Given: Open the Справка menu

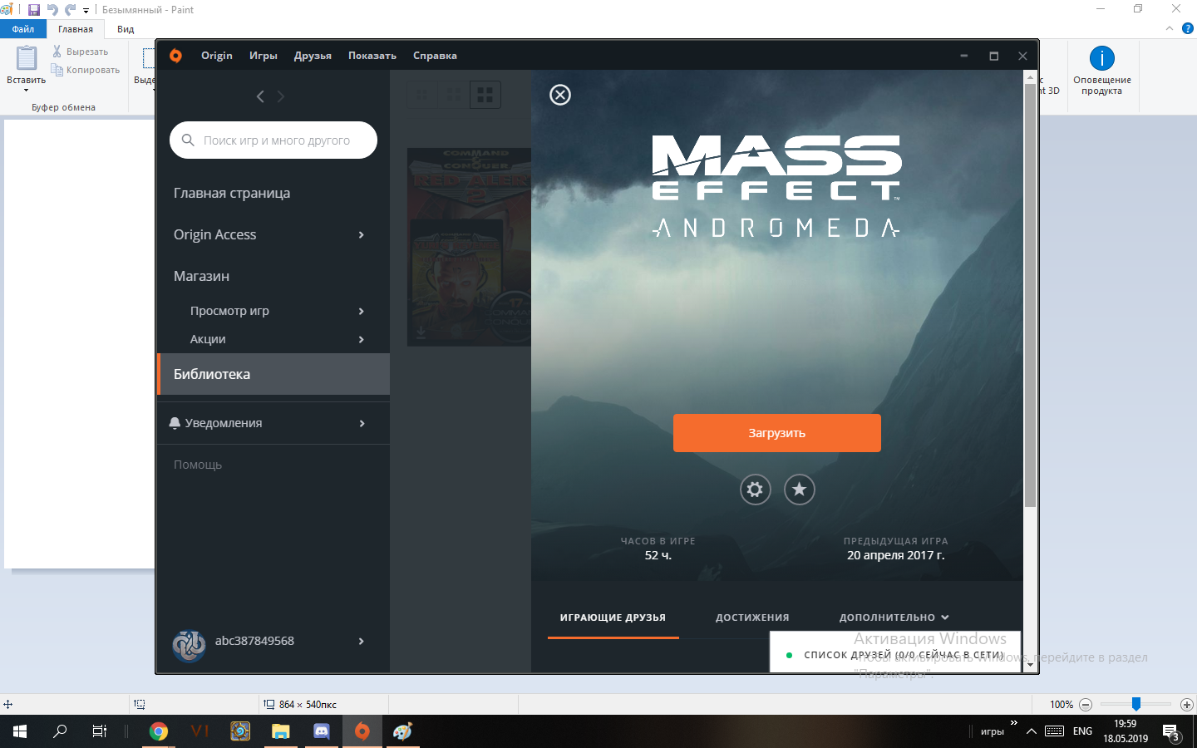Looking at the screenshot, I should tap(435, 56).
